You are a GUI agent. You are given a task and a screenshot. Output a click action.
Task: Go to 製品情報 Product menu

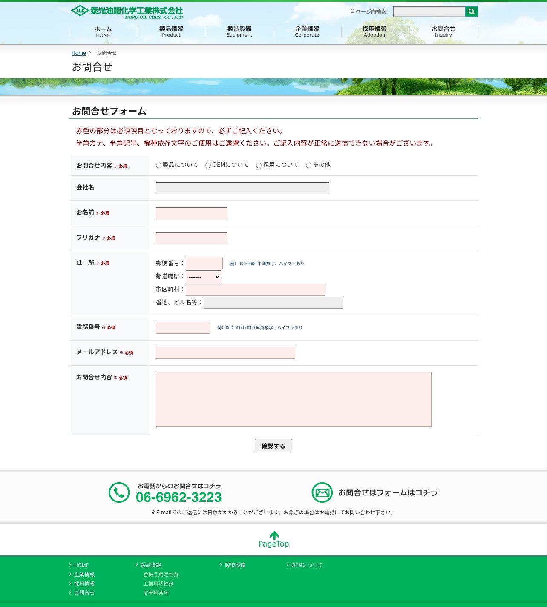pyautogui.click(x=171, y=32)
